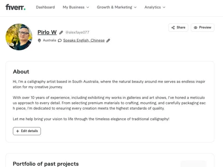
Task: Click the eye icon in Preview
Action: [196, 28]
